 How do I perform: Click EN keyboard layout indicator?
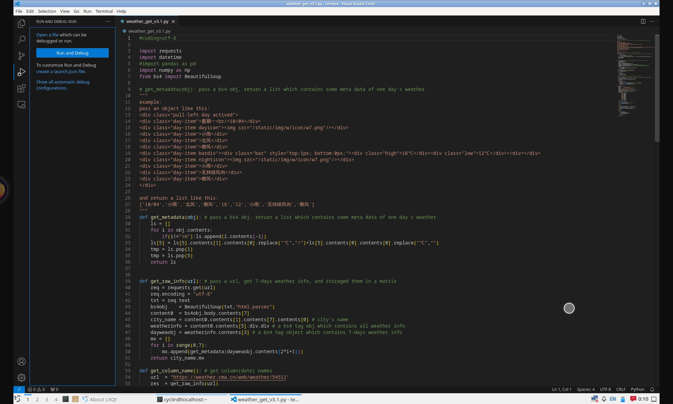(613, 399)
